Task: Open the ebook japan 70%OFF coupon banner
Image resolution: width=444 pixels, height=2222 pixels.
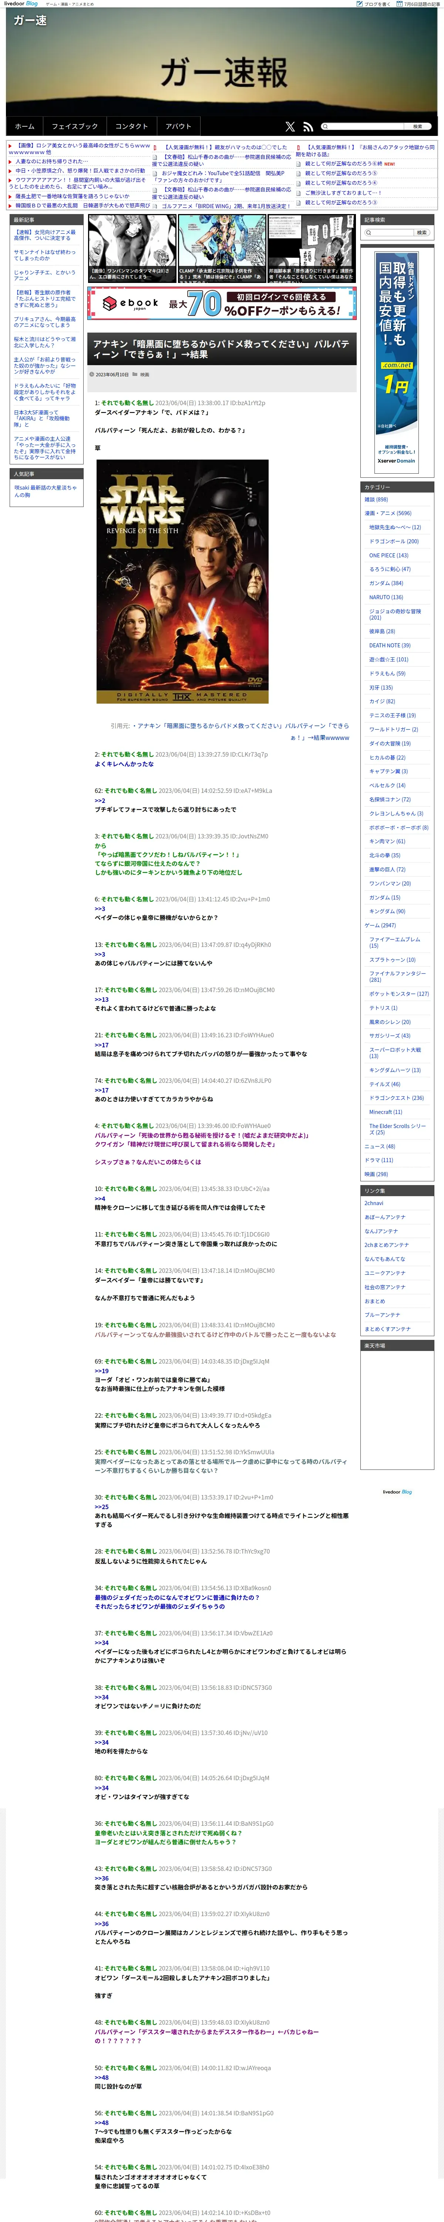Action: (x=222, y=304)
